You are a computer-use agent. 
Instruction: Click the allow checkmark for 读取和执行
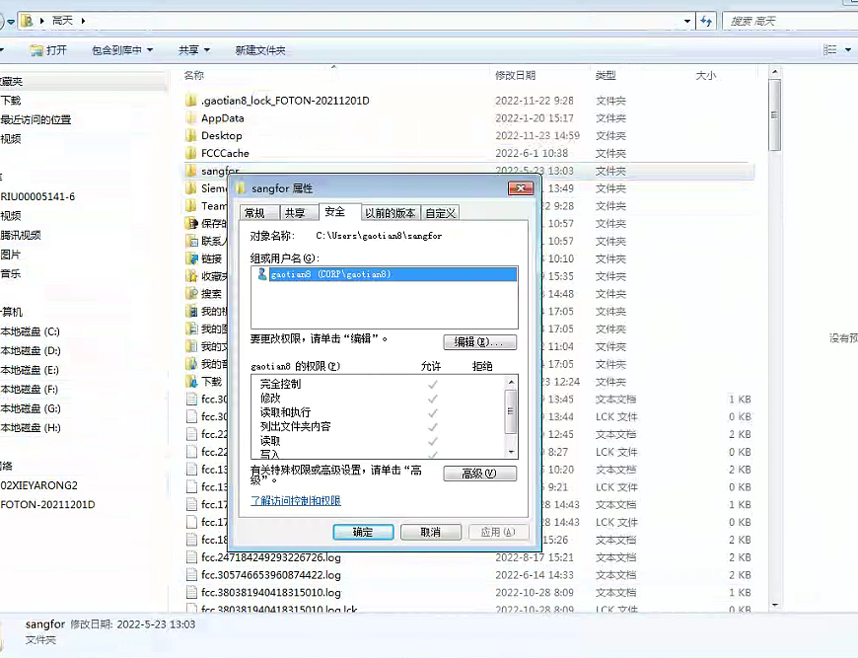432,412
